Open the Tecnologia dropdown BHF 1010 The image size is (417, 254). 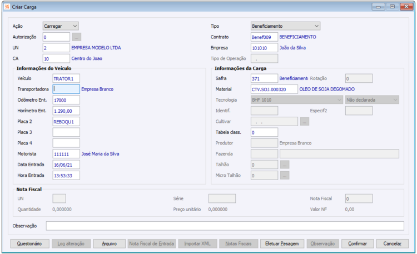click(x=296, y=100)
